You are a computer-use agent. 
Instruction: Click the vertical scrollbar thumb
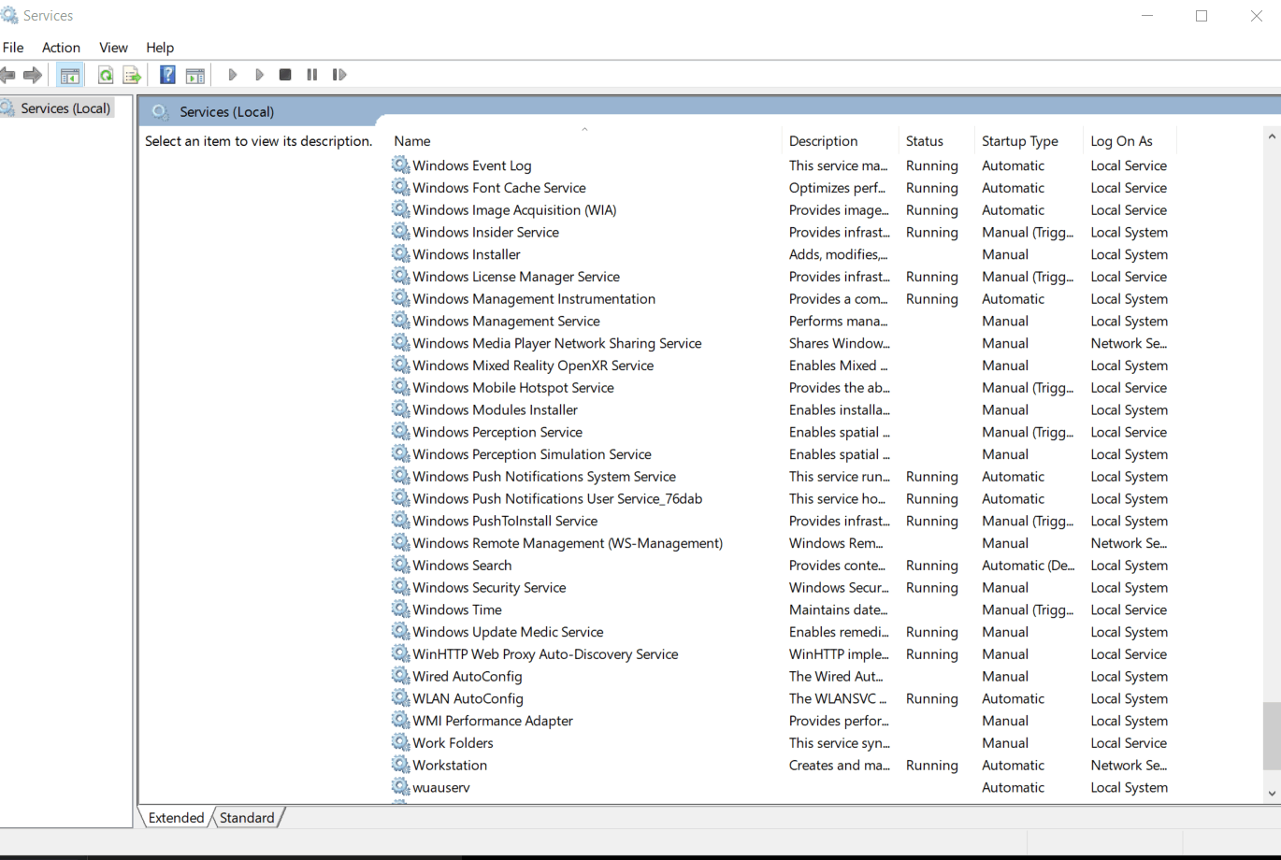click(x=1272, y=737)
